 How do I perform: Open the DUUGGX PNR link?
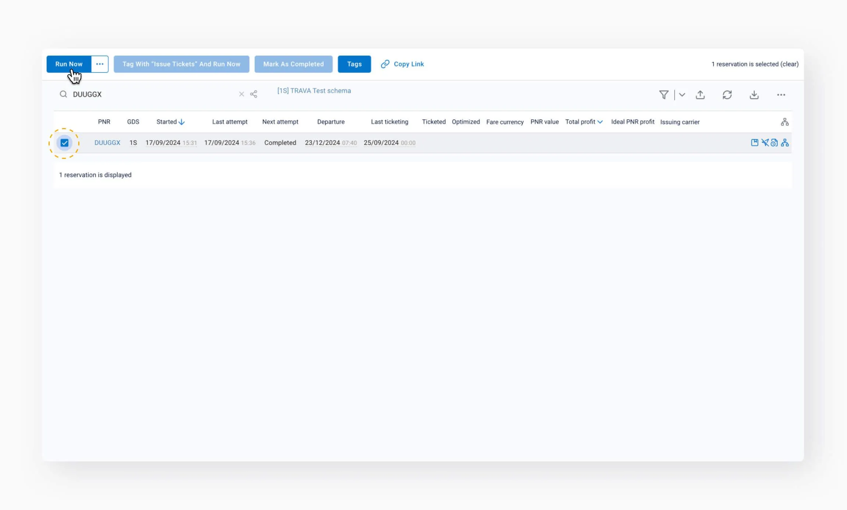tap(107, 143)
